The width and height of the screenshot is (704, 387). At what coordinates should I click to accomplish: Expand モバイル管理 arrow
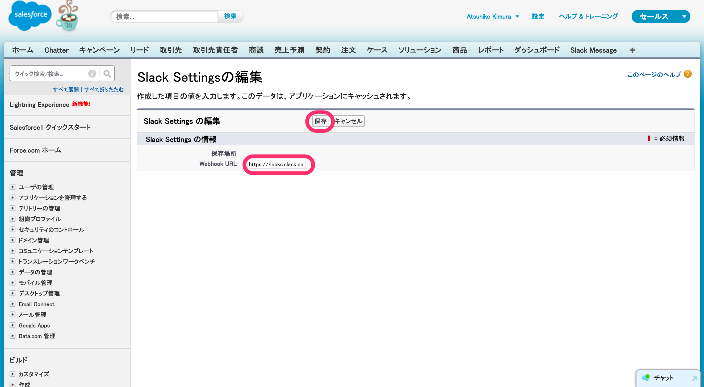click(x=12, y=283)
